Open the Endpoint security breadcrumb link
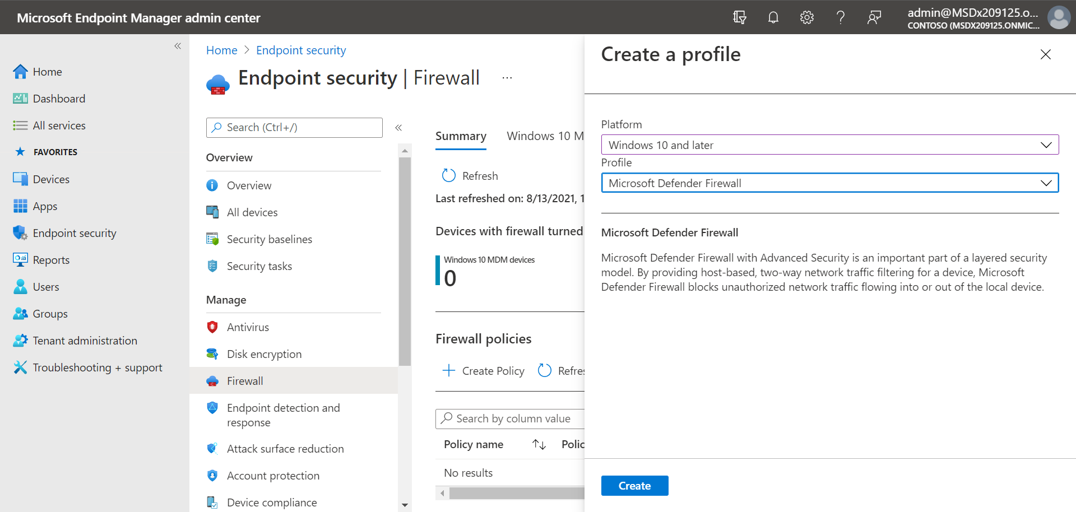The width and height of the screenshot is (1076, 512). click(300, 50)
